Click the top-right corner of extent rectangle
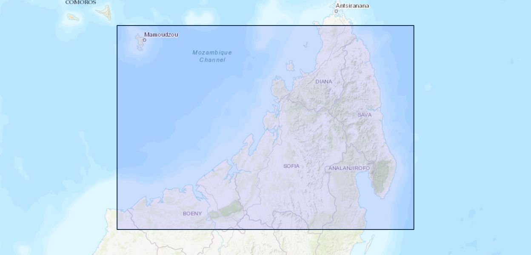Screen dimensions: 531x255 (x=414, y=25)
